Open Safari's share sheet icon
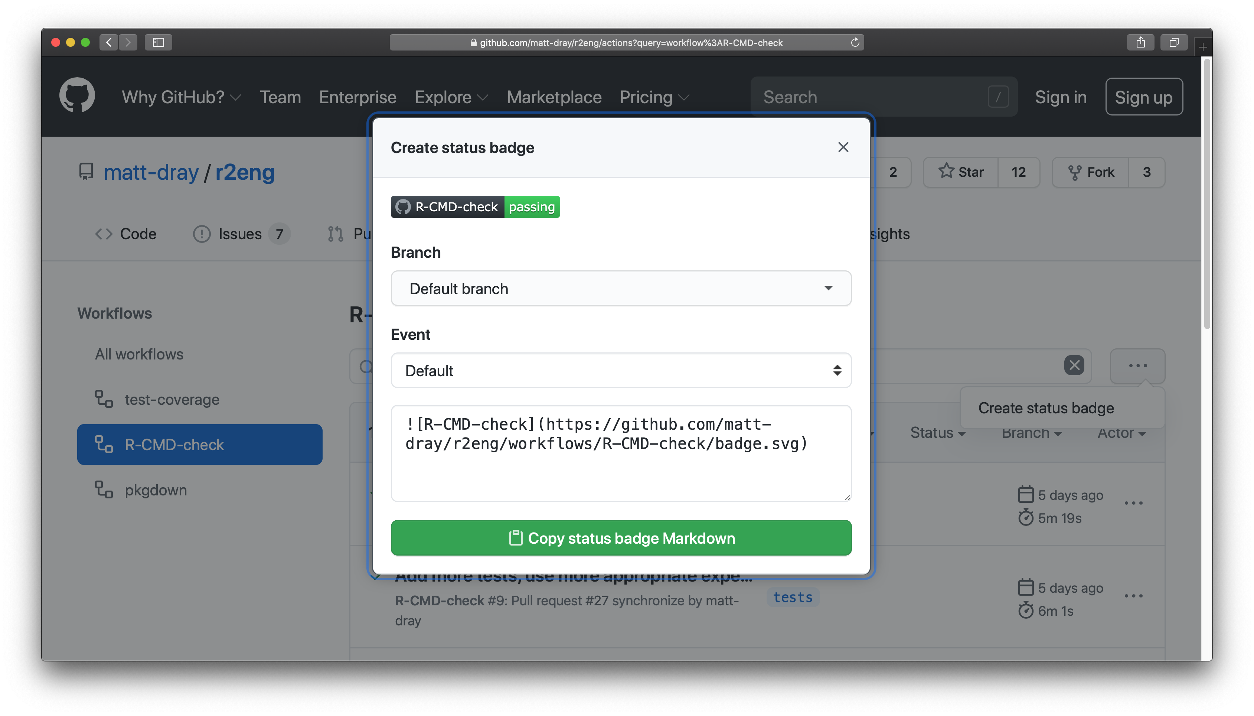 tap(1140, 42)
